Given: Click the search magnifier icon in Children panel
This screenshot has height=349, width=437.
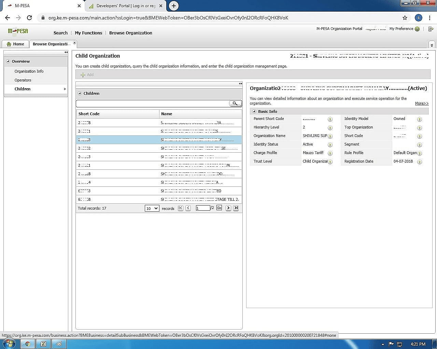Looking at the screenshot, I should (x=235, y=103).
